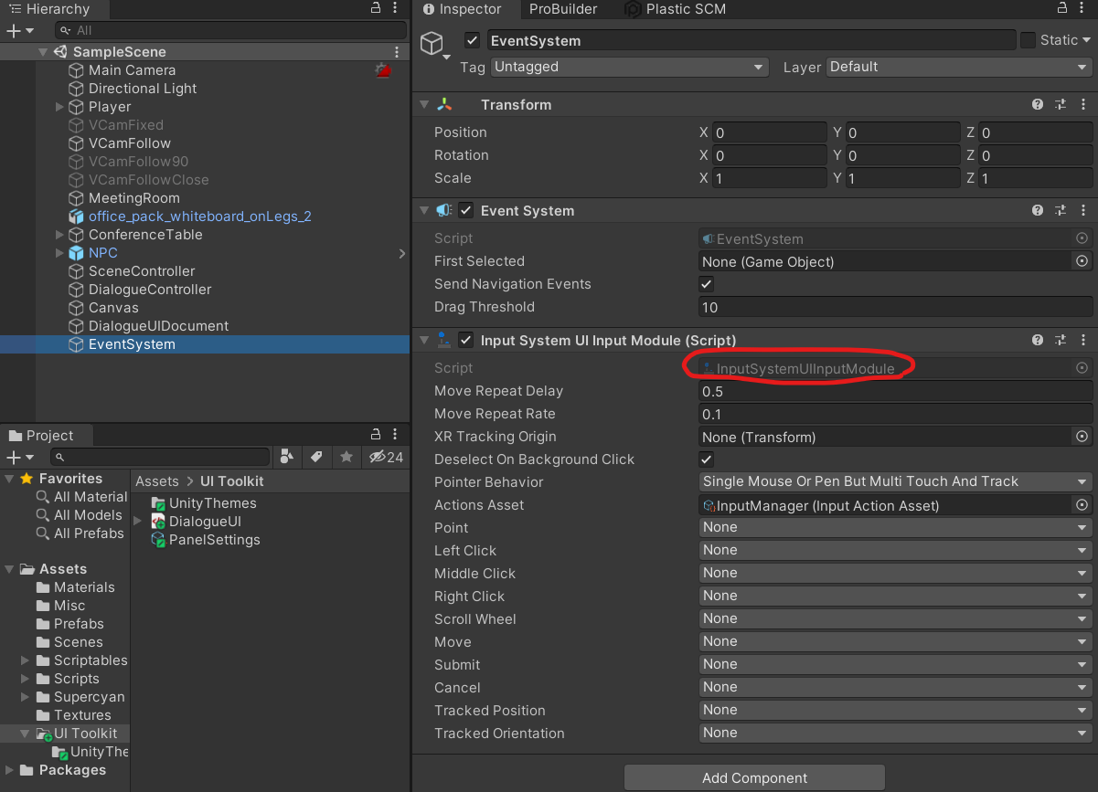Open object picker for EventSystem script field

coord(1082,238)
